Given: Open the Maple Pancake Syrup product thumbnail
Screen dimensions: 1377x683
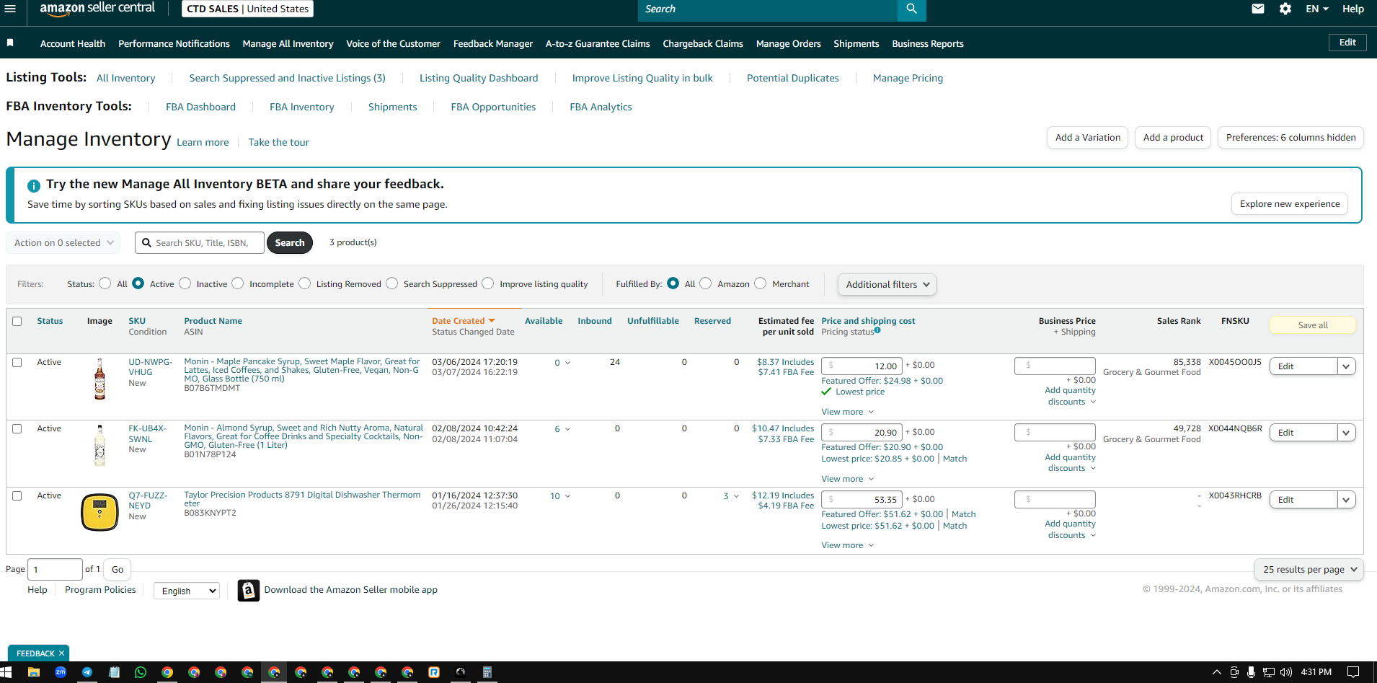Looking at the screenshot, I should click(x=100, y=379).
